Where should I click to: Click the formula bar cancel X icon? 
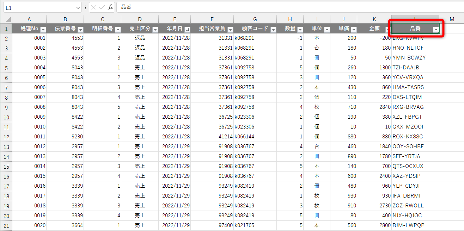pos(93,7)
